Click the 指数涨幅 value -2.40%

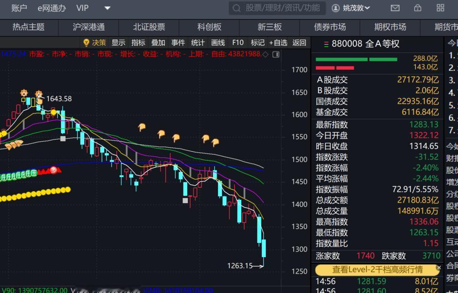(426, 168)
